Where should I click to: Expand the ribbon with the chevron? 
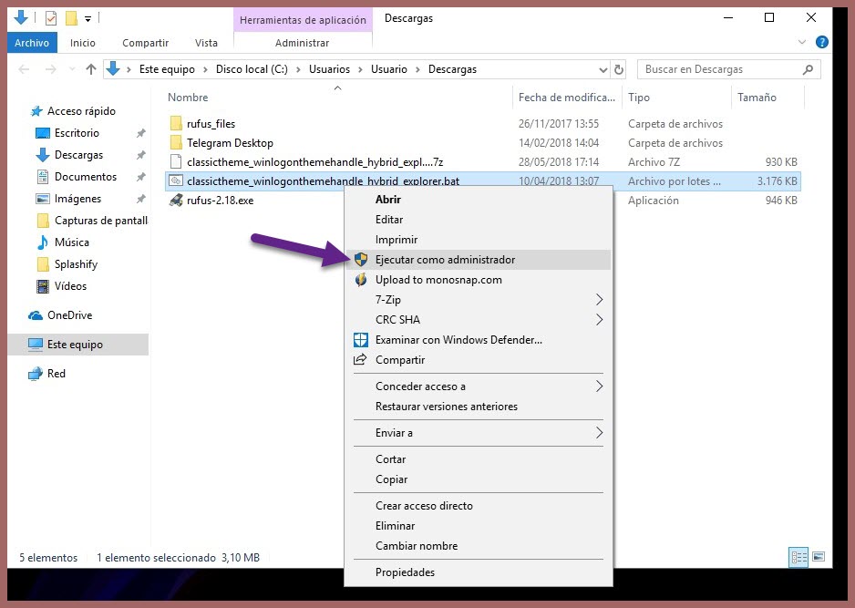802,43
